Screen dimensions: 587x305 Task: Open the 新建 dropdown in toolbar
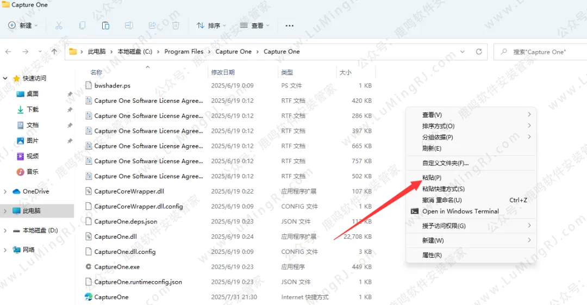pyautogui.click(x=23, y=26)
